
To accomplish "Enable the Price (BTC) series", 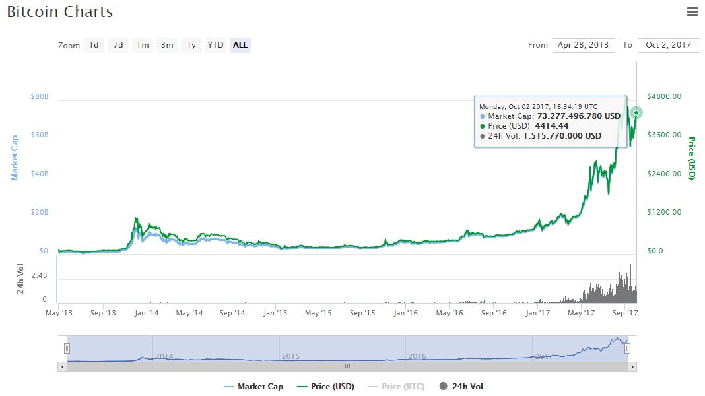I will coord(396,387).
